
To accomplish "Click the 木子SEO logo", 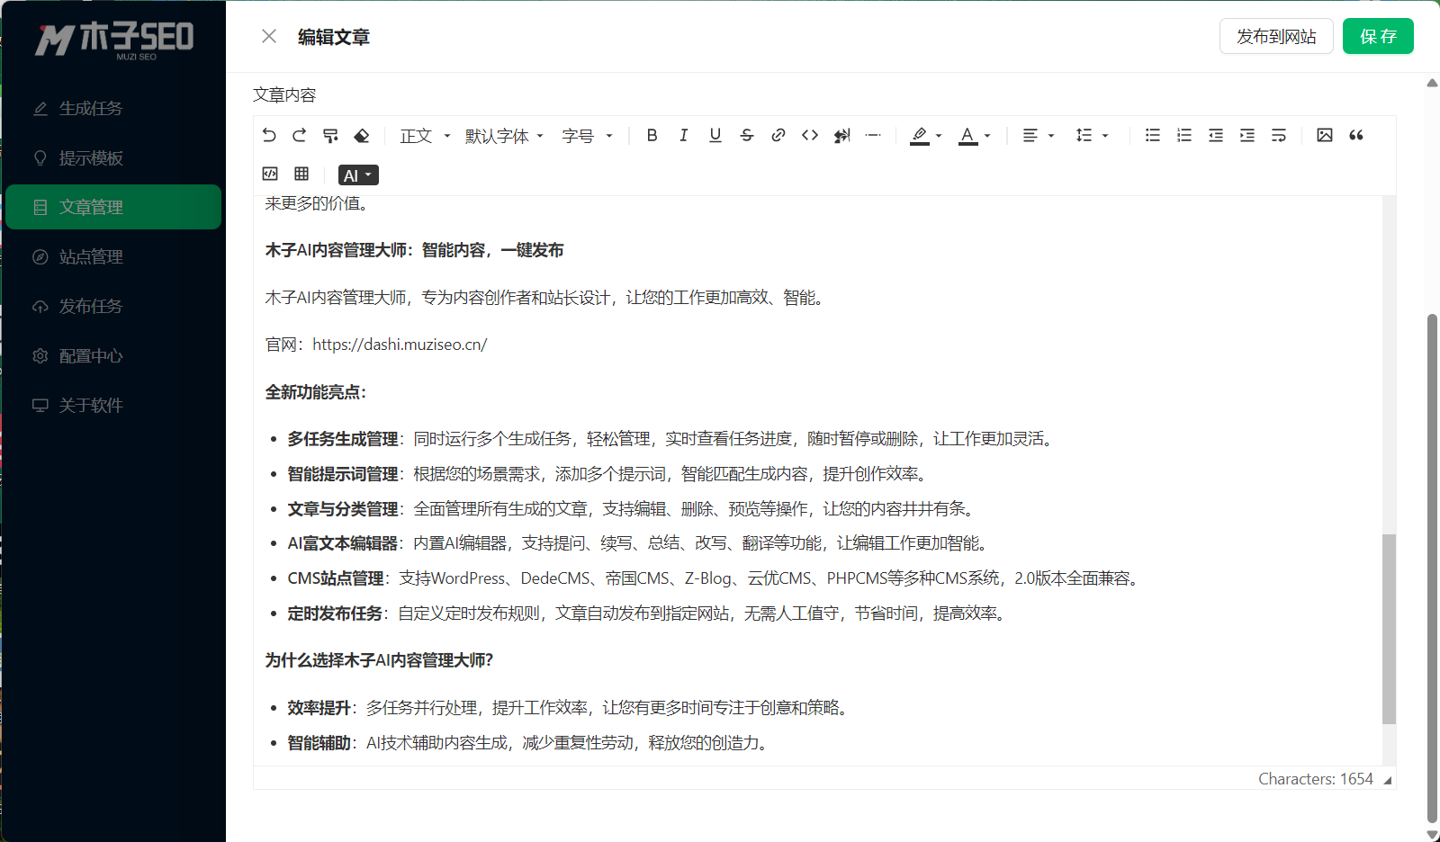I will [114, 40].
